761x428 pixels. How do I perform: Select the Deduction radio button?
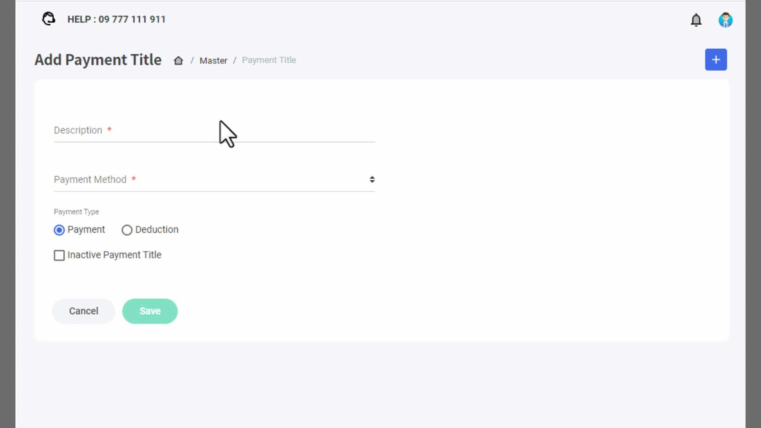[x=127, y=230]
